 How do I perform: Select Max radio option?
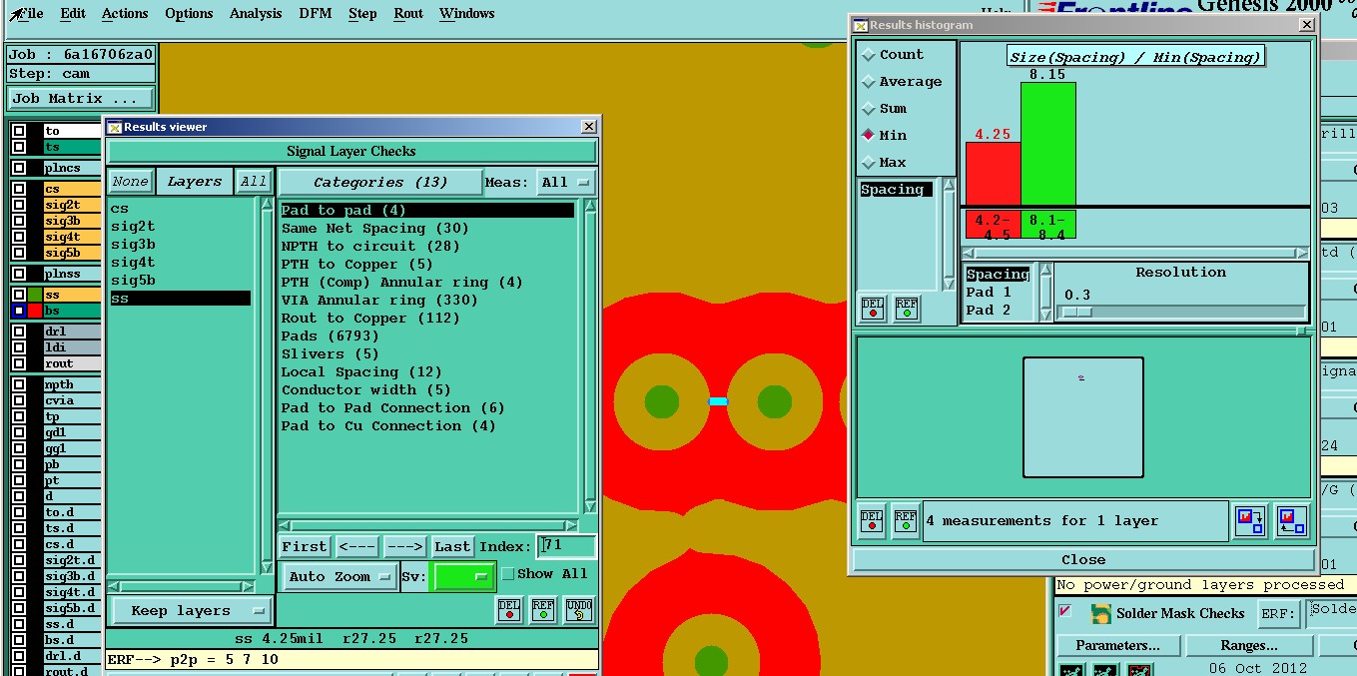click(868, 163)
